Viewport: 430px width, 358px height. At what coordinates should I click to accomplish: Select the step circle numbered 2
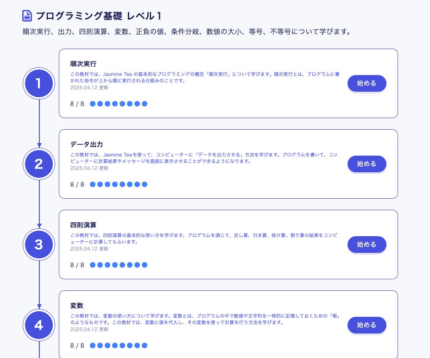(x=39, y=164)
